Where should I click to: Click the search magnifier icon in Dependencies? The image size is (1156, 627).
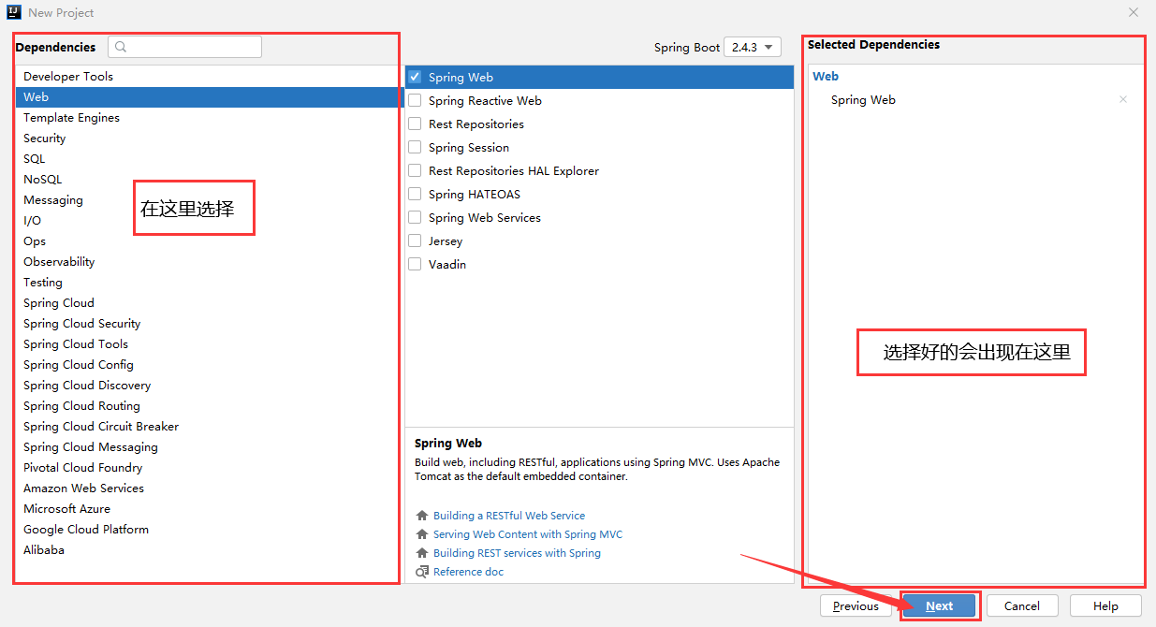click(121, 47)
